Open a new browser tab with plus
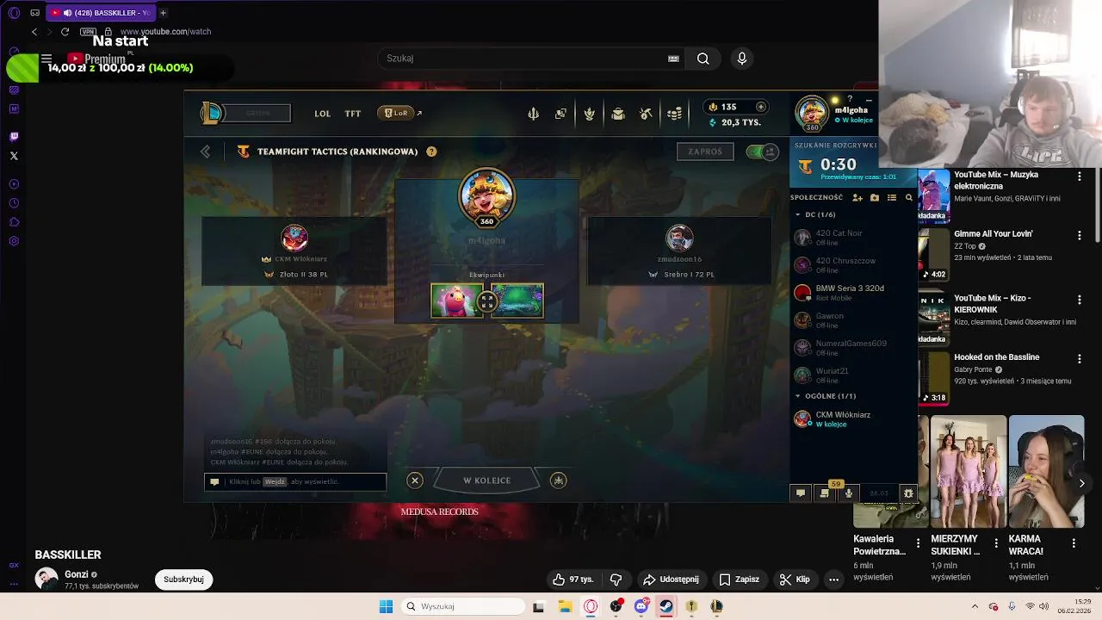 pos(163,13)
